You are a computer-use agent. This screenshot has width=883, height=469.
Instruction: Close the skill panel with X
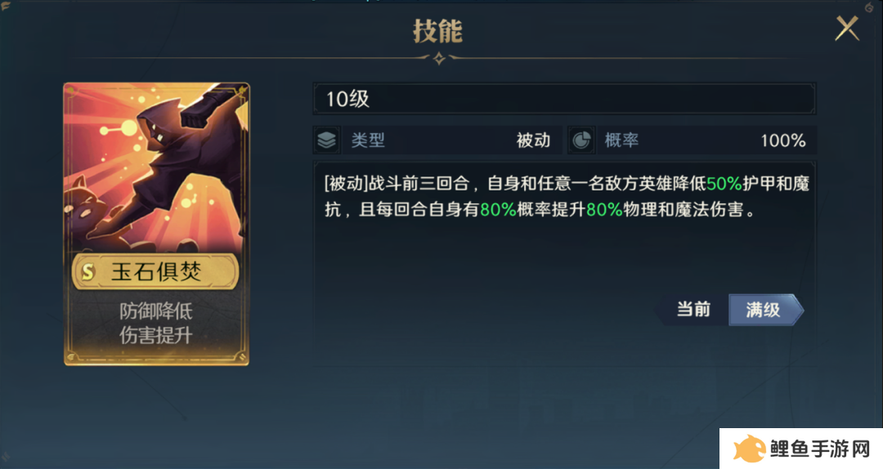847,29
